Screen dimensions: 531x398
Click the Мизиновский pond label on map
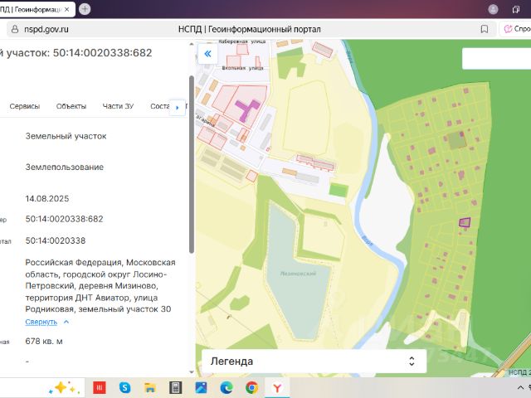tap(298, 274)
